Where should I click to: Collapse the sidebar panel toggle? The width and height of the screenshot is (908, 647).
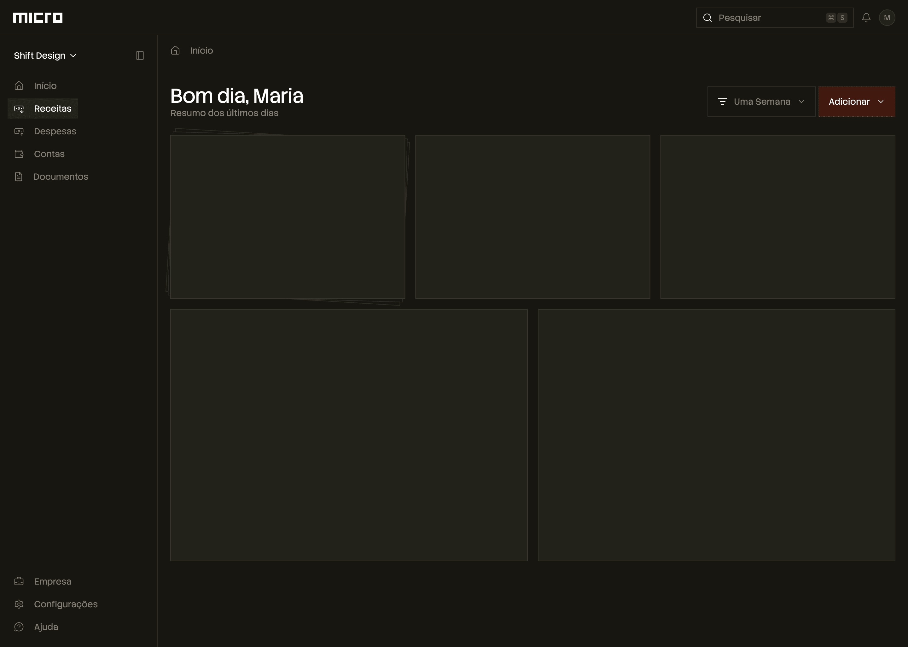[x=140, y=56]
